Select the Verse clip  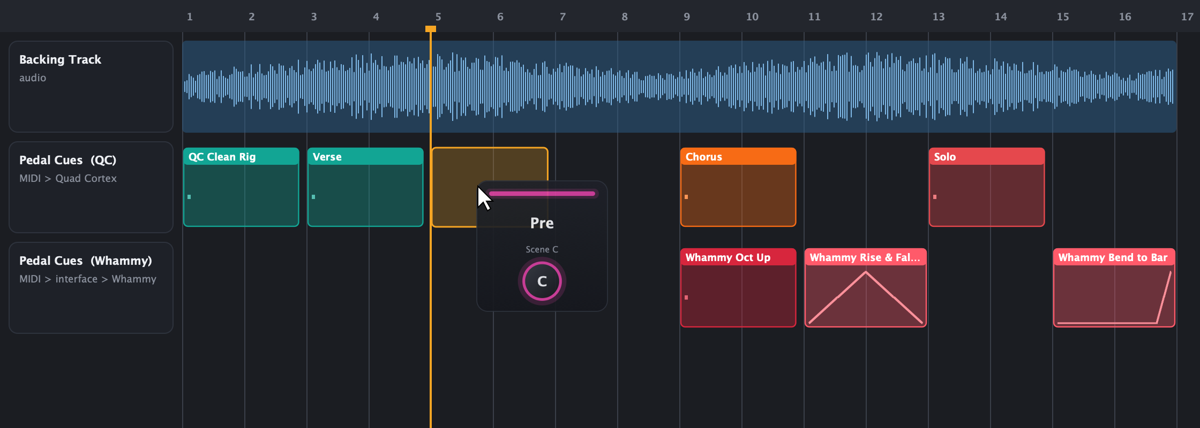365,187
